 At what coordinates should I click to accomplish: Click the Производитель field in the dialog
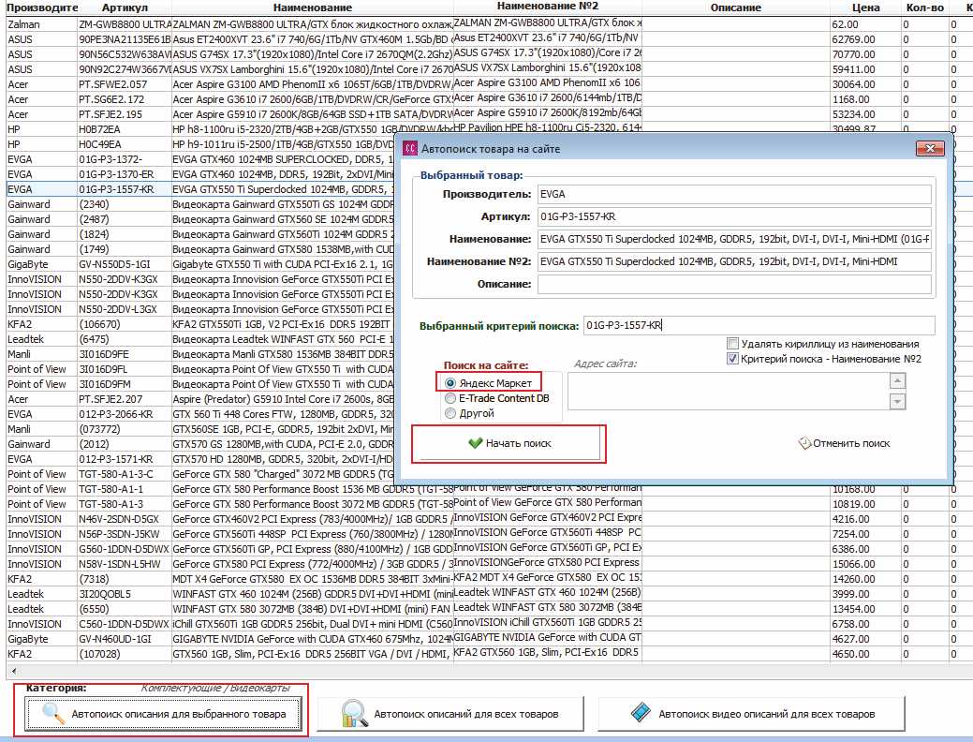pos(735,194)
